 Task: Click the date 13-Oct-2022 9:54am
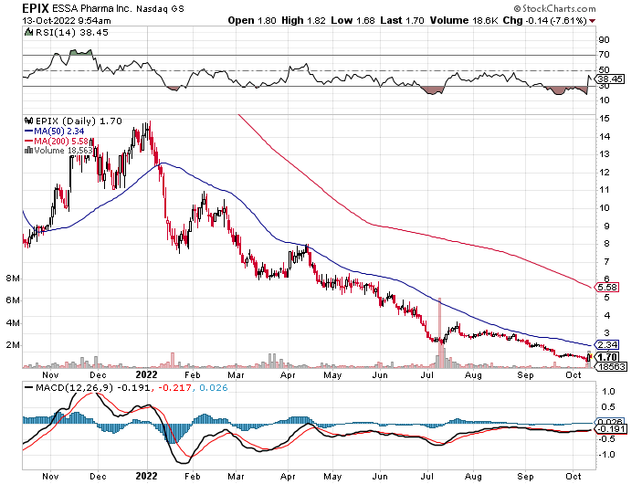tap(67, 20)
